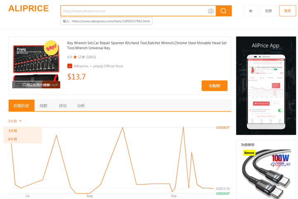The height and width of the screenshot is (199, 298).
Task: Toggle the 3个月 period dropdown
Action: click(14, 121)
